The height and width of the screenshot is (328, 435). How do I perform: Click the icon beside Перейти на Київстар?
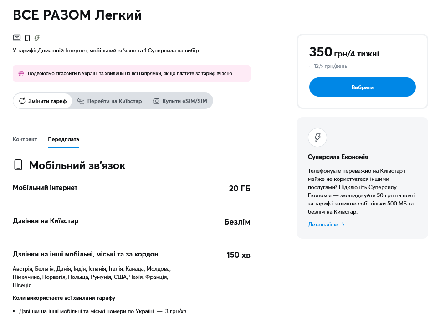click(81, 101)
